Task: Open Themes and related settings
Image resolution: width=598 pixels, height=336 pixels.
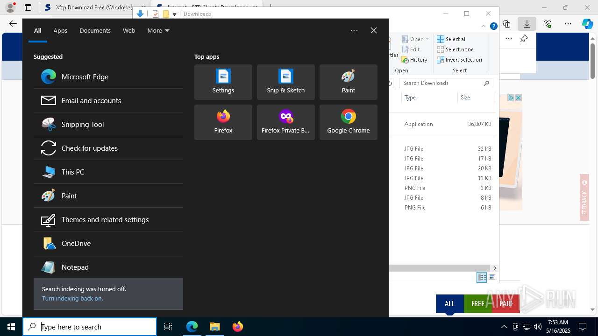Action: pos(108,219)
